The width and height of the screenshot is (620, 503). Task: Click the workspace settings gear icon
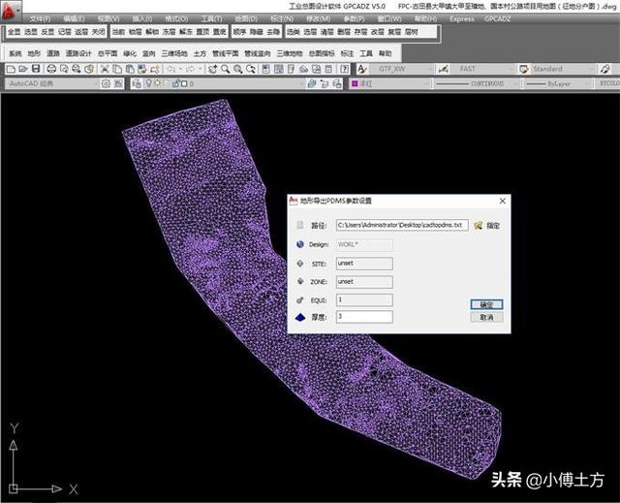click(x=107, y=84)
